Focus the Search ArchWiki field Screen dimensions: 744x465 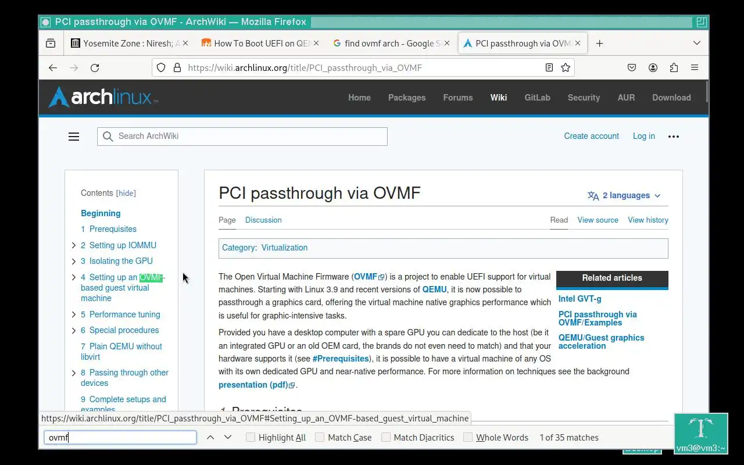pos(242,137)
